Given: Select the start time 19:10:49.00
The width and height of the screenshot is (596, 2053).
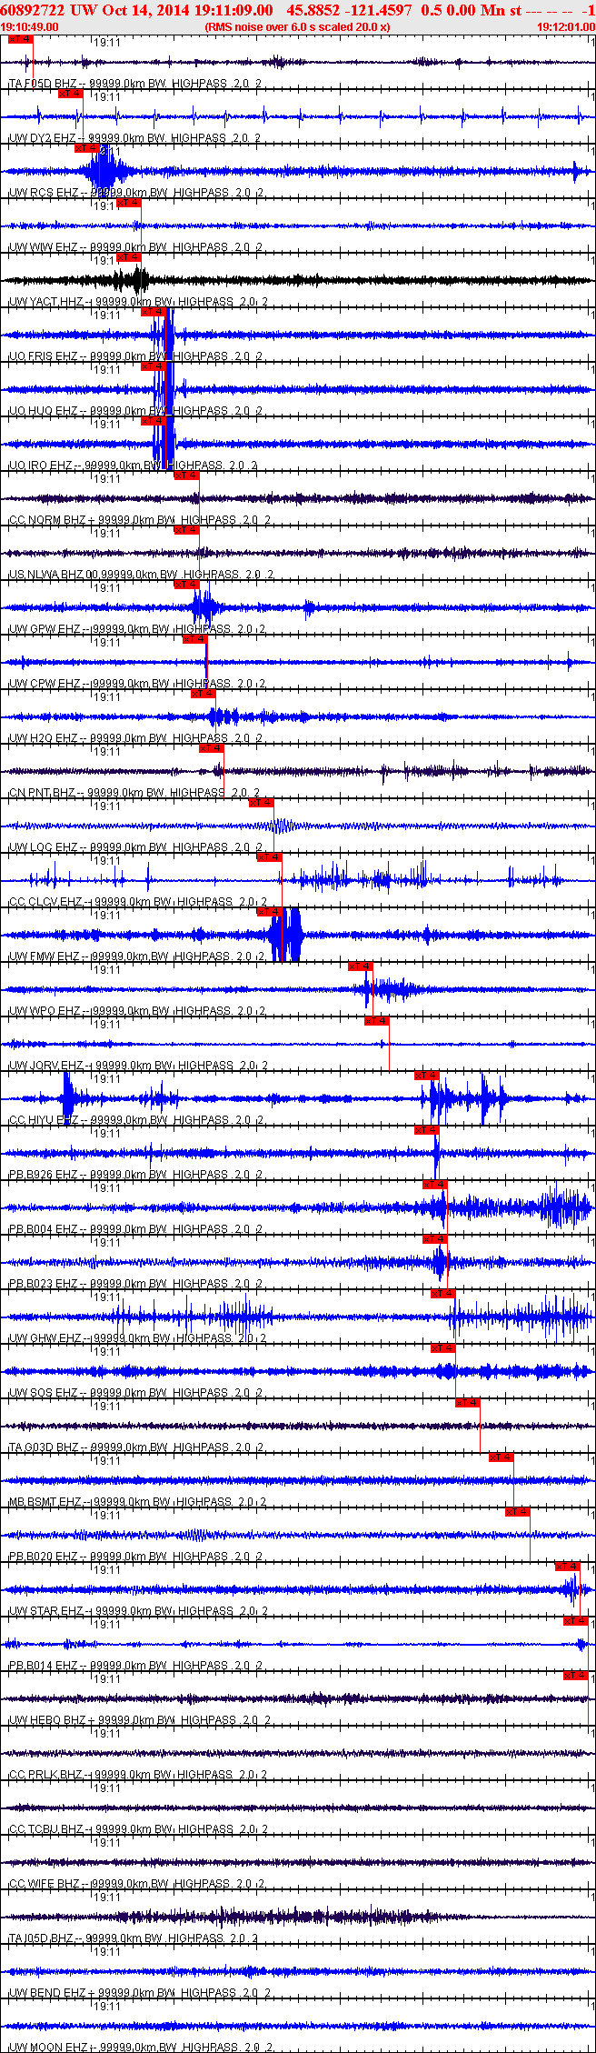Looking at the screenshot, I should tap(29, 26).
